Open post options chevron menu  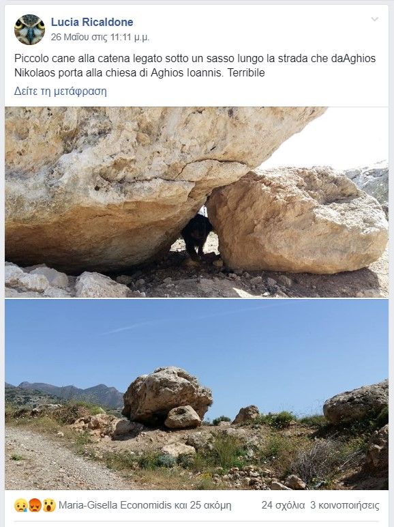point(374,19)
